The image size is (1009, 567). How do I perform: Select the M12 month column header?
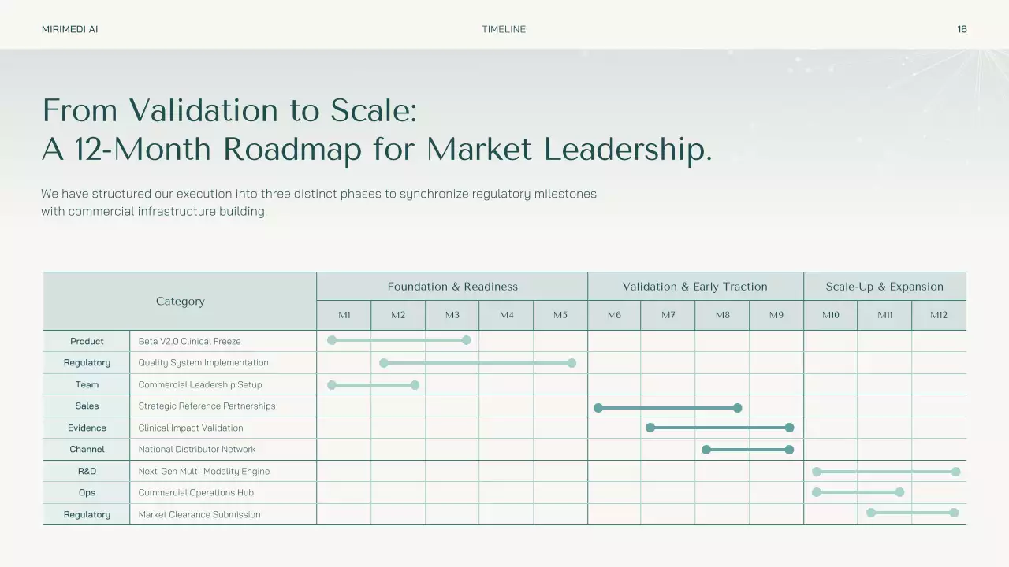(938, 315)
